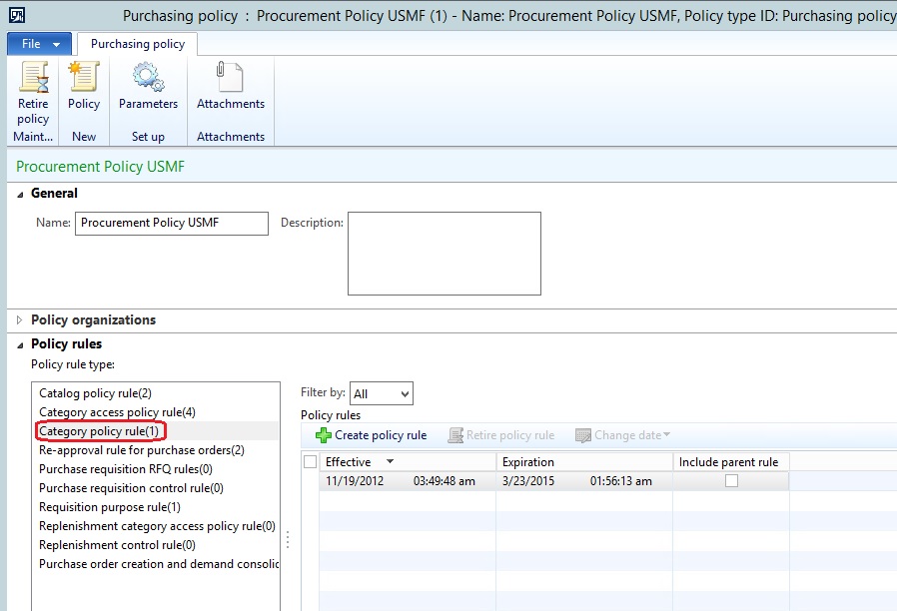Image resolution: width=897 pixels, height=611 pixels.
Task: Click the green plus Create policy rule icon
Action: tap(324, 435)
